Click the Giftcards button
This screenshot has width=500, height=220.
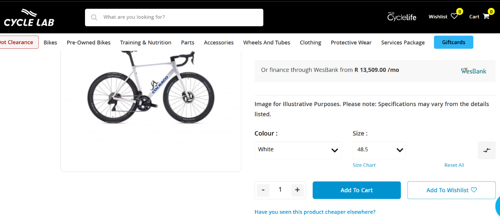click(x=453, y=42)
